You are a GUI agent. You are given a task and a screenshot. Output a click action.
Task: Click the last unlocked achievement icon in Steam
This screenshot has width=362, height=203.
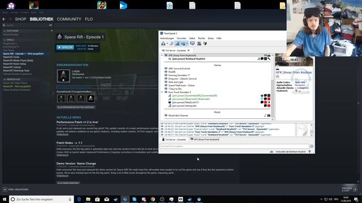click(63, 76)
